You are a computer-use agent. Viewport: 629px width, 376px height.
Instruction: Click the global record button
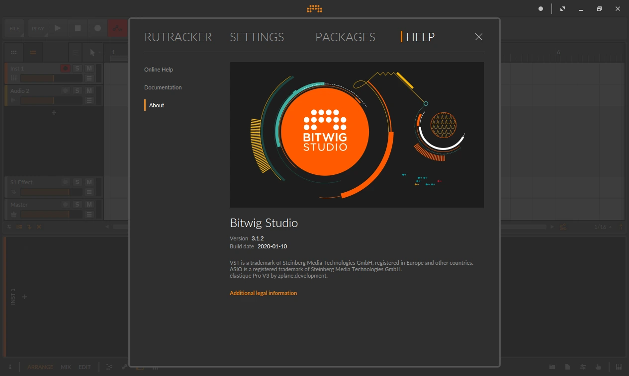[x=97, y=28]
